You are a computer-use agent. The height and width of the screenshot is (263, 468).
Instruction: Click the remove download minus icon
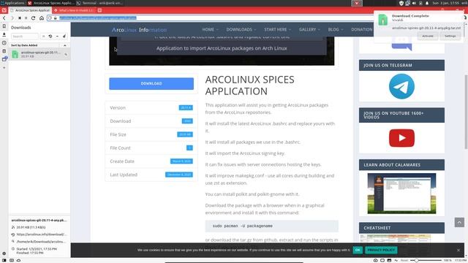point(57,36)
